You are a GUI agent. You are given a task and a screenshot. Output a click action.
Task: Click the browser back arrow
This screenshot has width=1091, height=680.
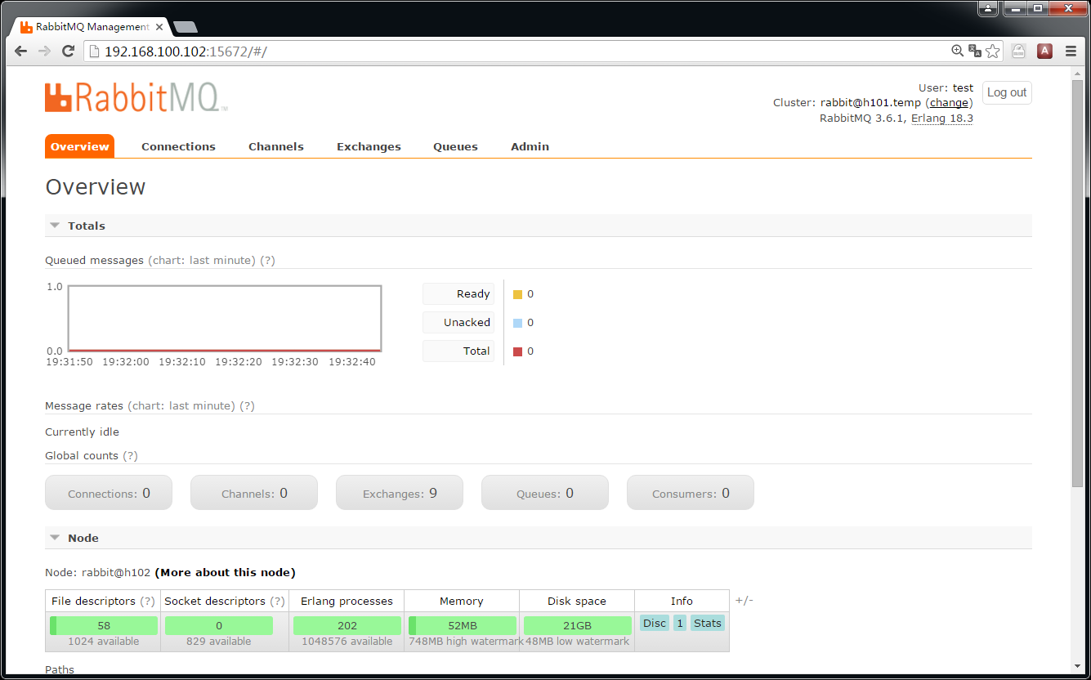(x=21, y=51)
